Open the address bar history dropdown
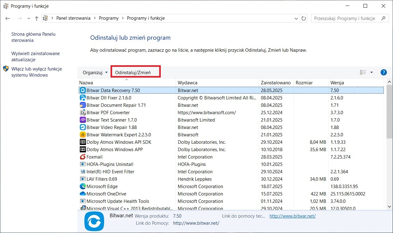 (296, 18)
